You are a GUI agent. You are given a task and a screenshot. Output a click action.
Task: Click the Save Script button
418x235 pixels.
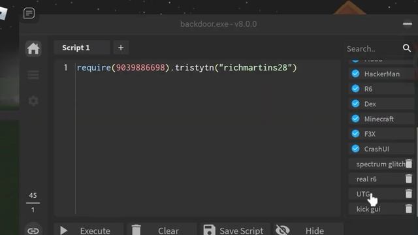[235, 230]
